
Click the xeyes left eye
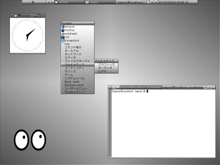pyautogui.click(x=21, y=140)
